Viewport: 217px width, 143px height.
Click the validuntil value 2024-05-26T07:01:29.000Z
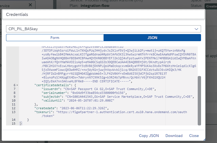pyautogui.click(x=91, y=100)
